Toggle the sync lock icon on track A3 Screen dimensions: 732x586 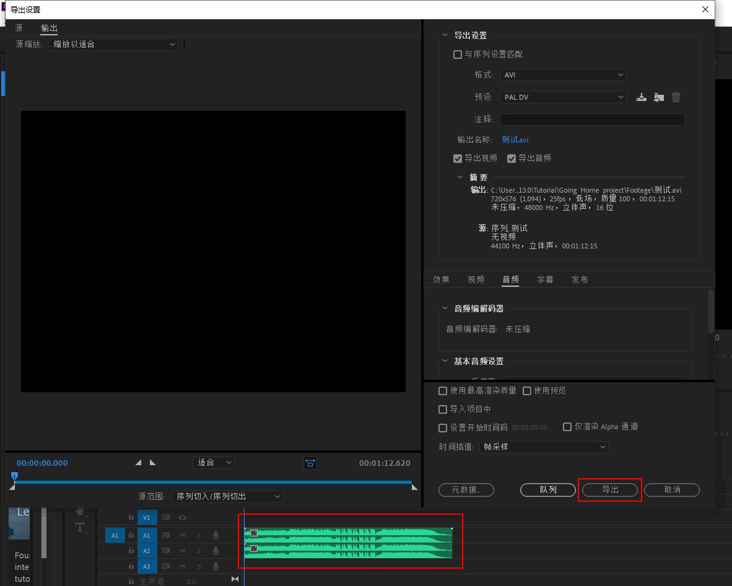166,566
